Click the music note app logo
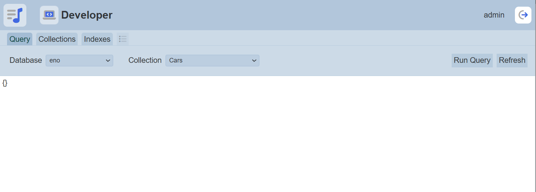Viewport: 536px width, 192px height. coord(15,15)
